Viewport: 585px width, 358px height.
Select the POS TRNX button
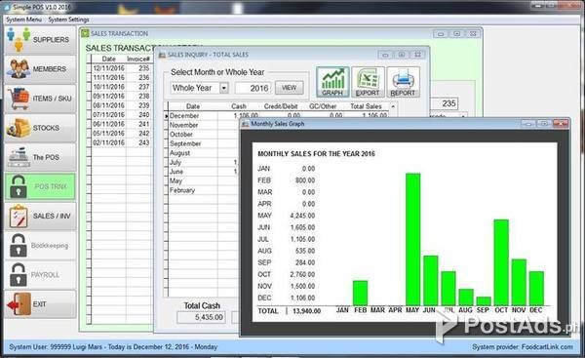[x=40, y=186]
